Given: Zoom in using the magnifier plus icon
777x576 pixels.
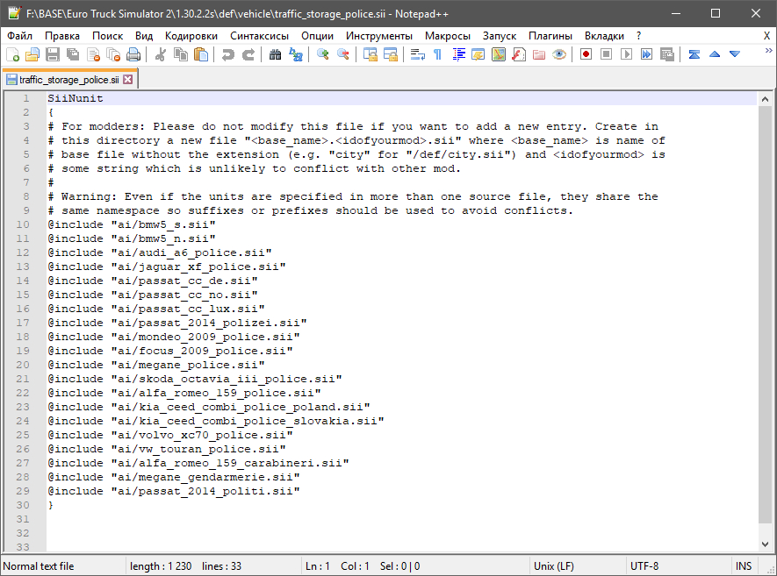Looking at the screenshot, I should pyautogui.click(x=323, y=54).
